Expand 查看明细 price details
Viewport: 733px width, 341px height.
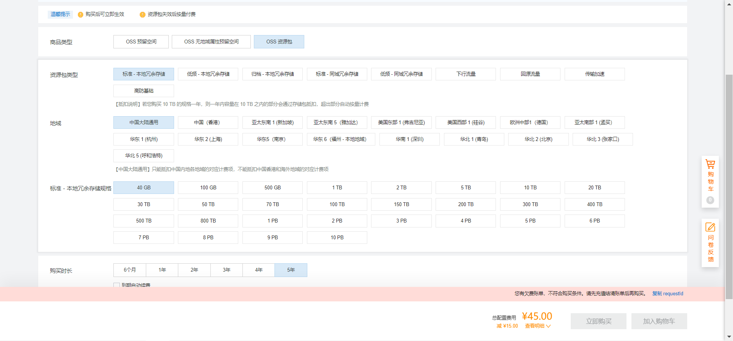point(534,326)
